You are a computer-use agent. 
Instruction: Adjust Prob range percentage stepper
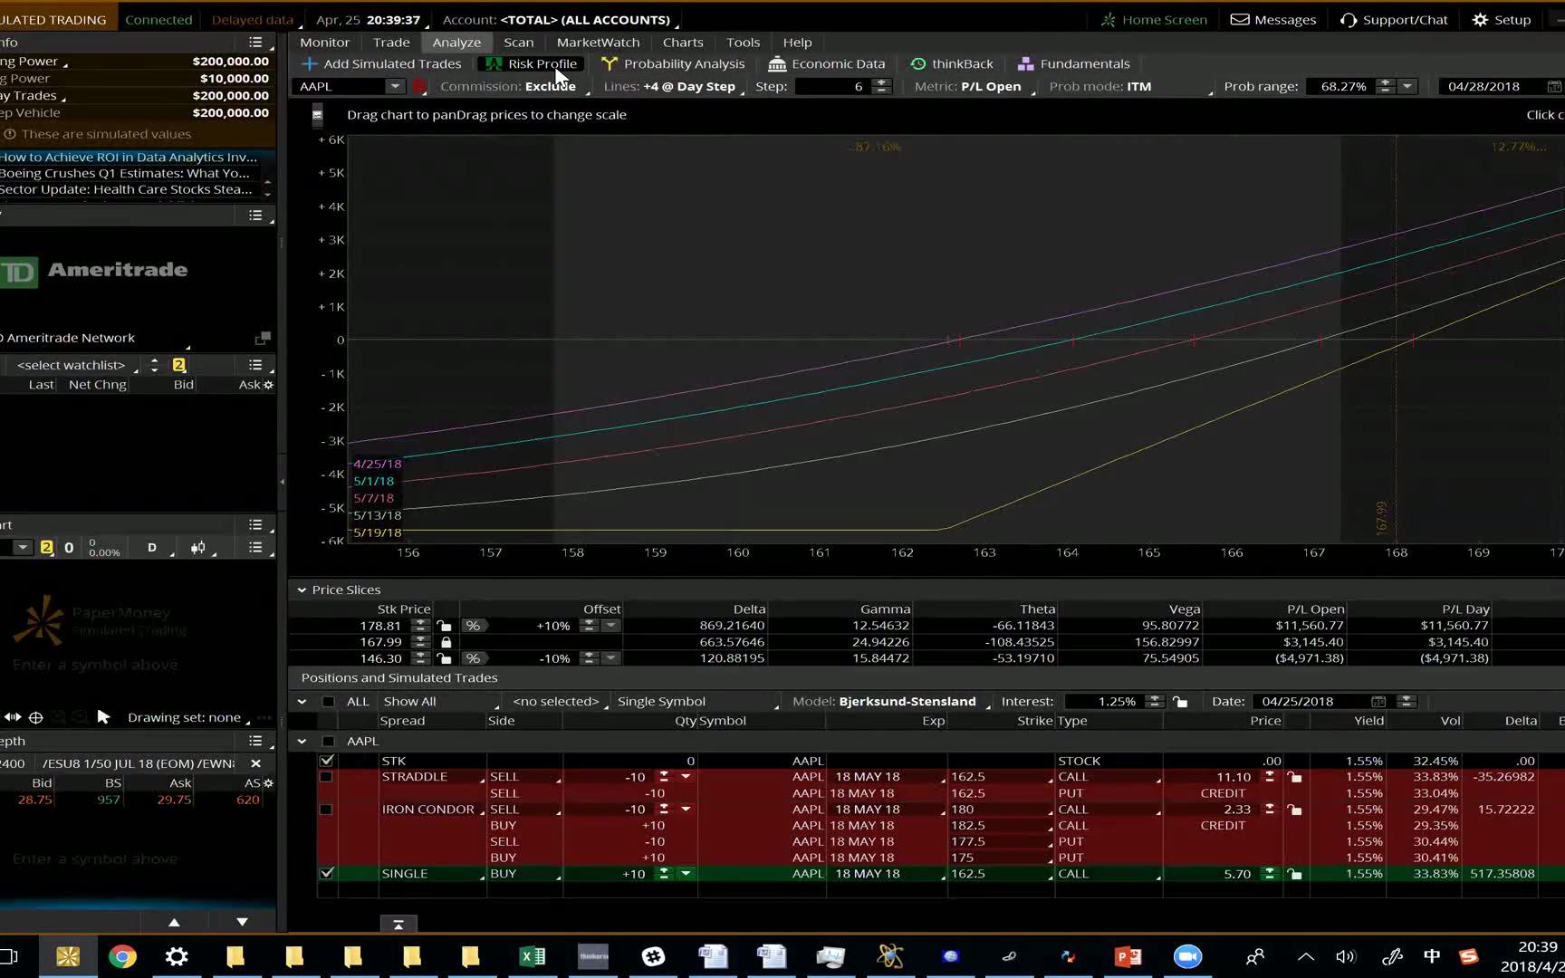point(1385,86)
